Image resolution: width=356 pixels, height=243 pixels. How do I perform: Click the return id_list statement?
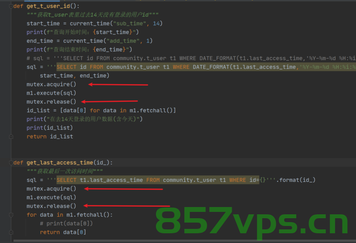coord(50,137)
